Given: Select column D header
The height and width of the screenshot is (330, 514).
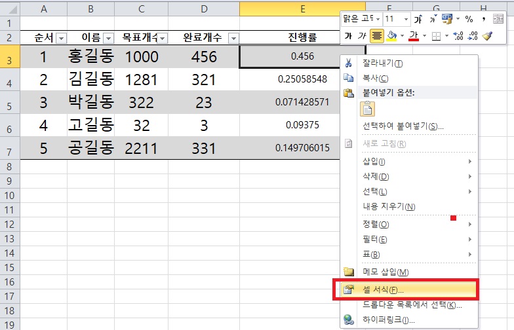Looking at the screenshot, I should tap(204, 9).
